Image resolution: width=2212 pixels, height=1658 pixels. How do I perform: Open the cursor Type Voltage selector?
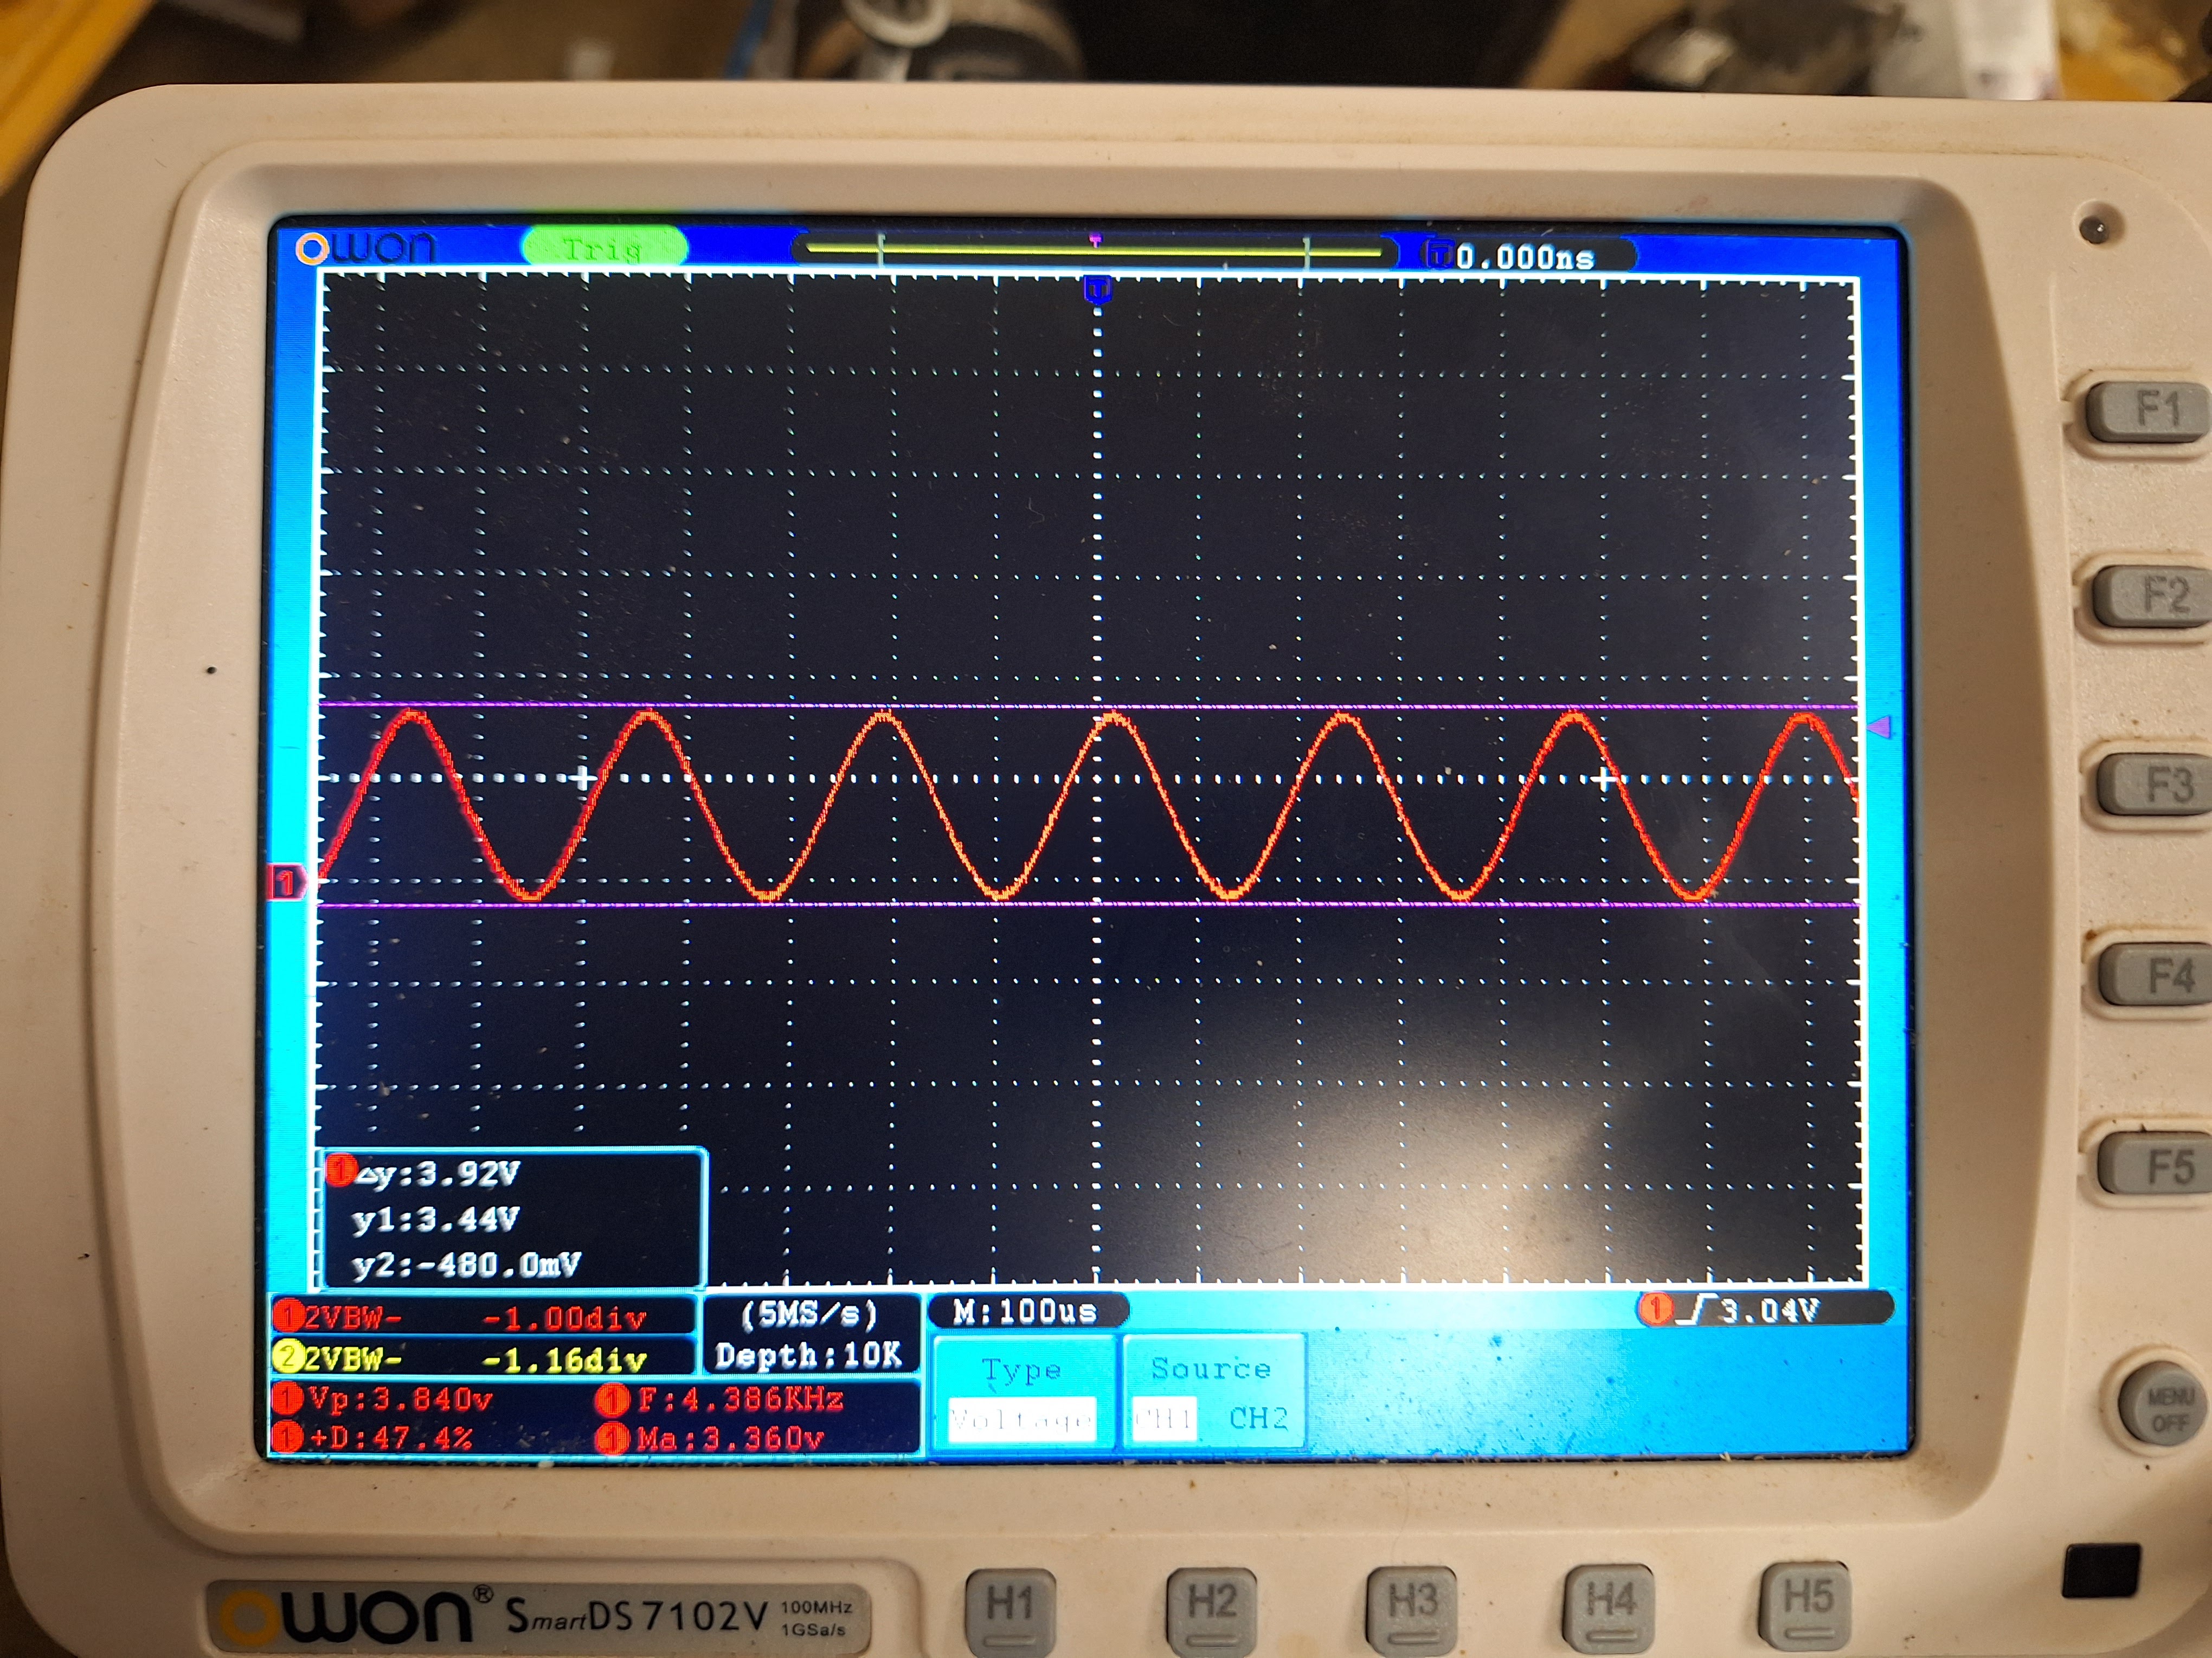1022,1418
